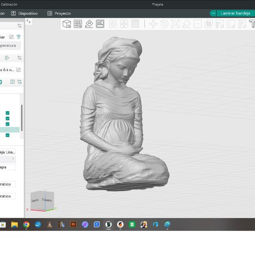Select the highlighted teal row in object list

[9, 129]
